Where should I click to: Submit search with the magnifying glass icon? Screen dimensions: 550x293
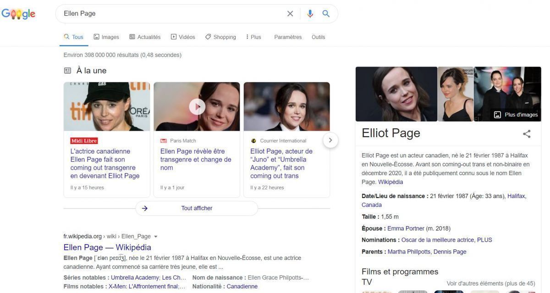[326, 14]
